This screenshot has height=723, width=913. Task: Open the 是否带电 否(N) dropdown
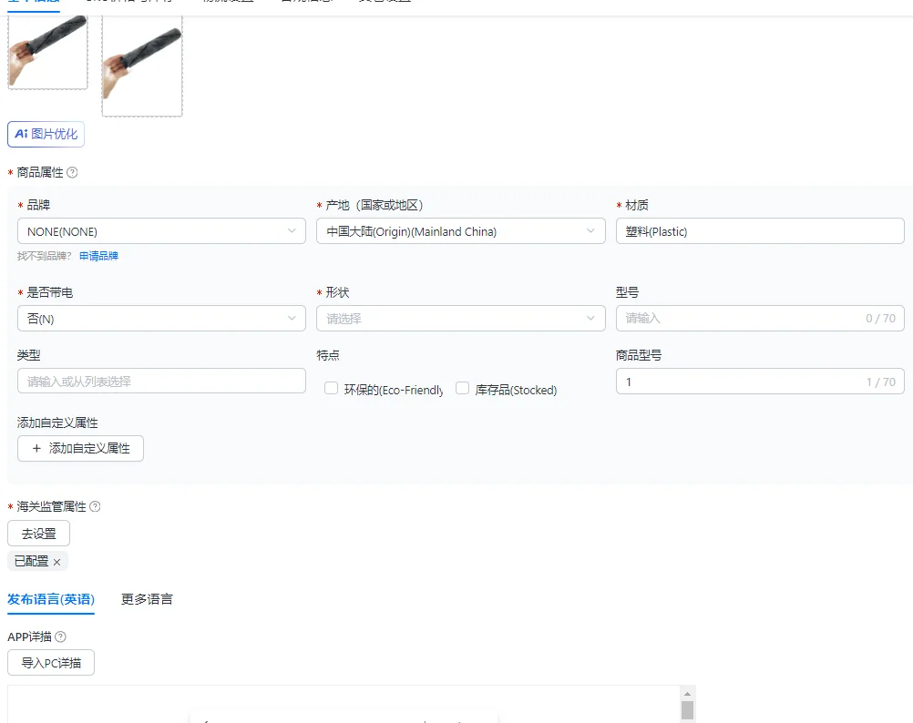point(161,318)
